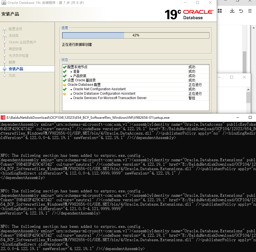Click the Oracle Database 配置 row

[136, 85]
